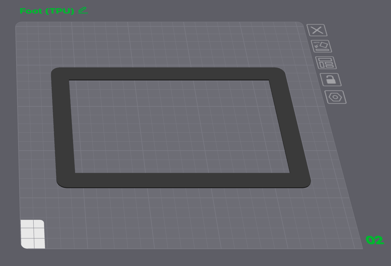Screen dimensions: 391x266
Task: Click the plate number 02 label
Action: [x=375, y=240]
